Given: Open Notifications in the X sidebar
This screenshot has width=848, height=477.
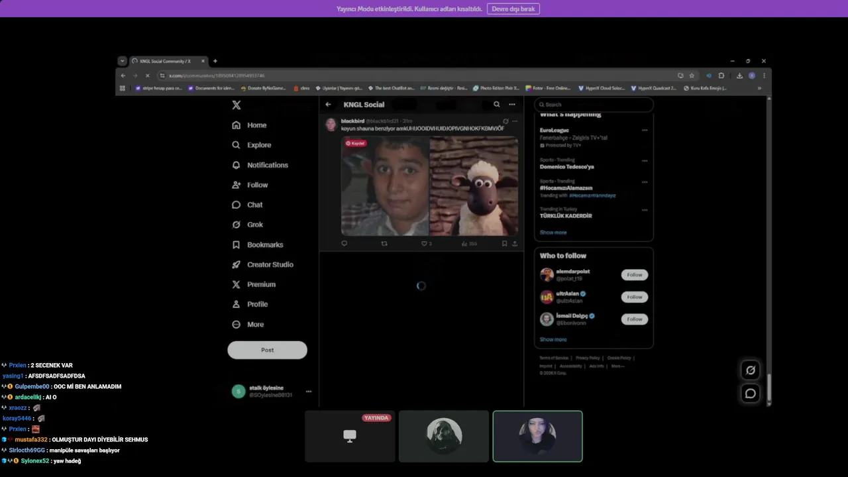Looking at the screenshot, I should (260, 165).
